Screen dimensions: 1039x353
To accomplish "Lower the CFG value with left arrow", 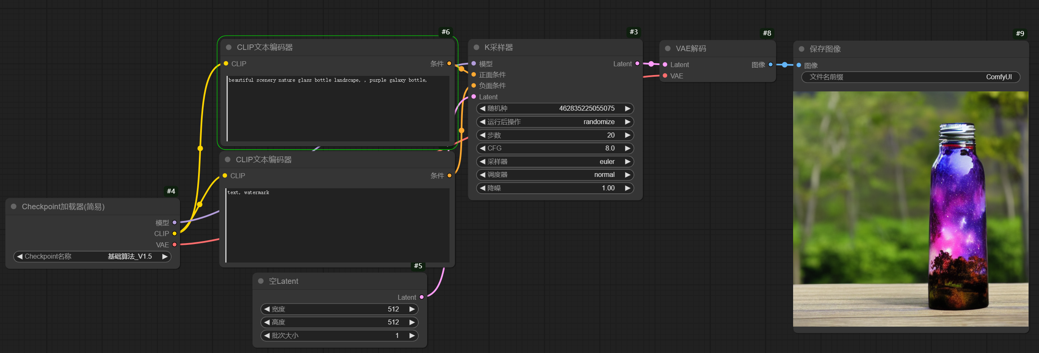I will click(483, 148).
